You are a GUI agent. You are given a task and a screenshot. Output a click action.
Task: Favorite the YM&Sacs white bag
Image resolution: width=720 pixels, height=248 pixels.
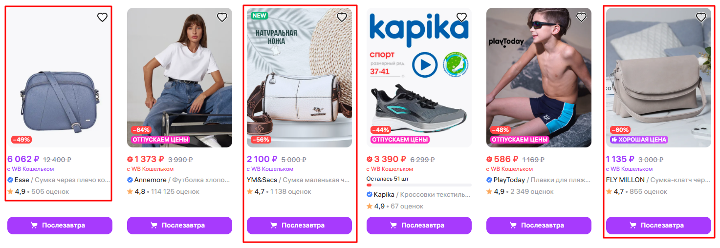click(x=342, y=18)
